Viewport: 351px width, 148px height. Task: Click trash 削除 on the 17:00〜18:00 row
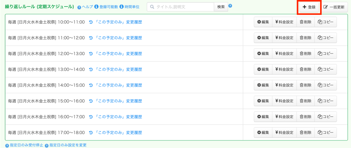(305, 133)
